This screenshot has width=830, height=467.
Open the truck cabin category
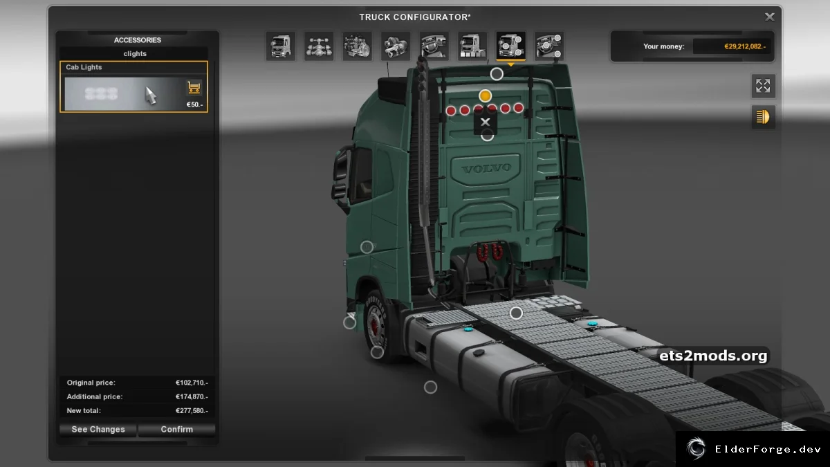tap(280, 46)
